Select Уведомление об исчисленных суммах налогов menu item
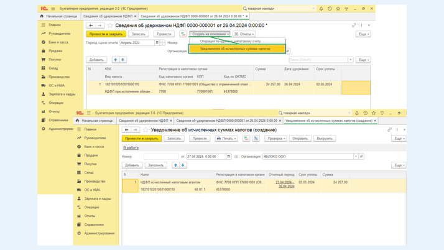Image resolution: width=444 pixels, height=250 pixels. tap(235, 49)
